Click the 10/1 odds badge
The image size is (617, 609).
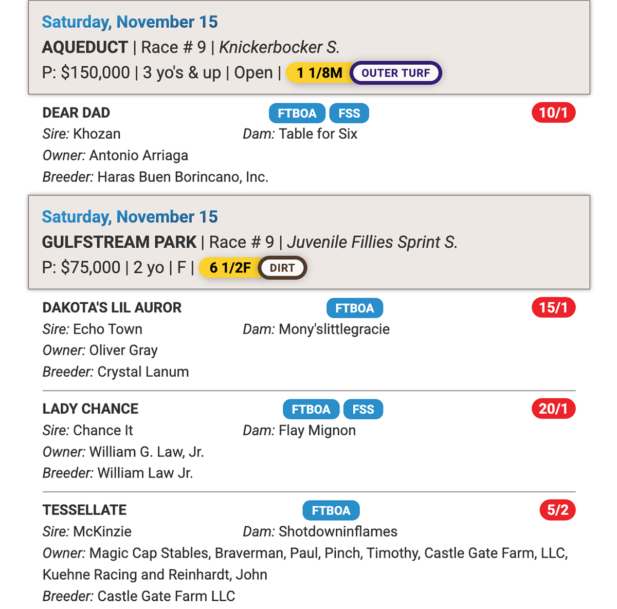pyautogui.click(x=553, y=113)
